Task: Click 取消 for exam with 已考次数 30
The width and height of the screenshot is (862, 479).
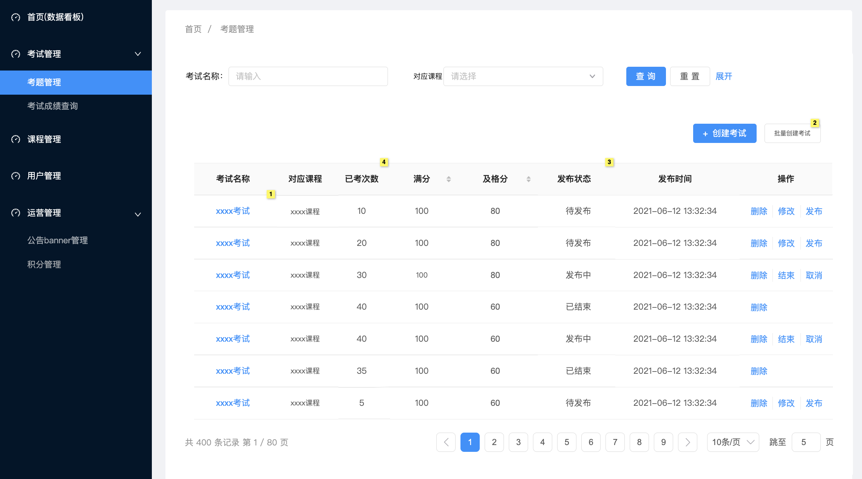Action: (814, 275)
